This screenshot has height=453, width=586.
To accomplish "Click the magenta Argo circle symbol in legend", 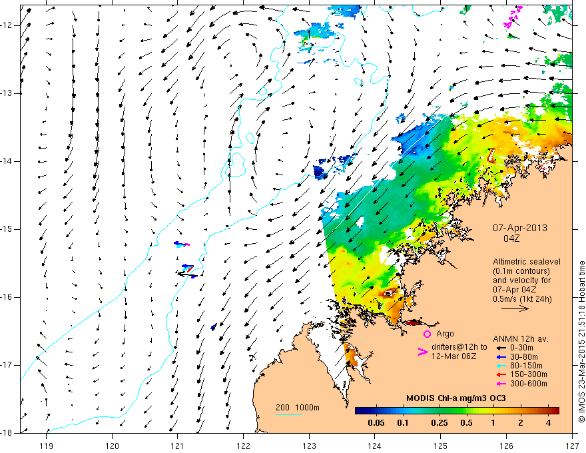I will [427, 334].
